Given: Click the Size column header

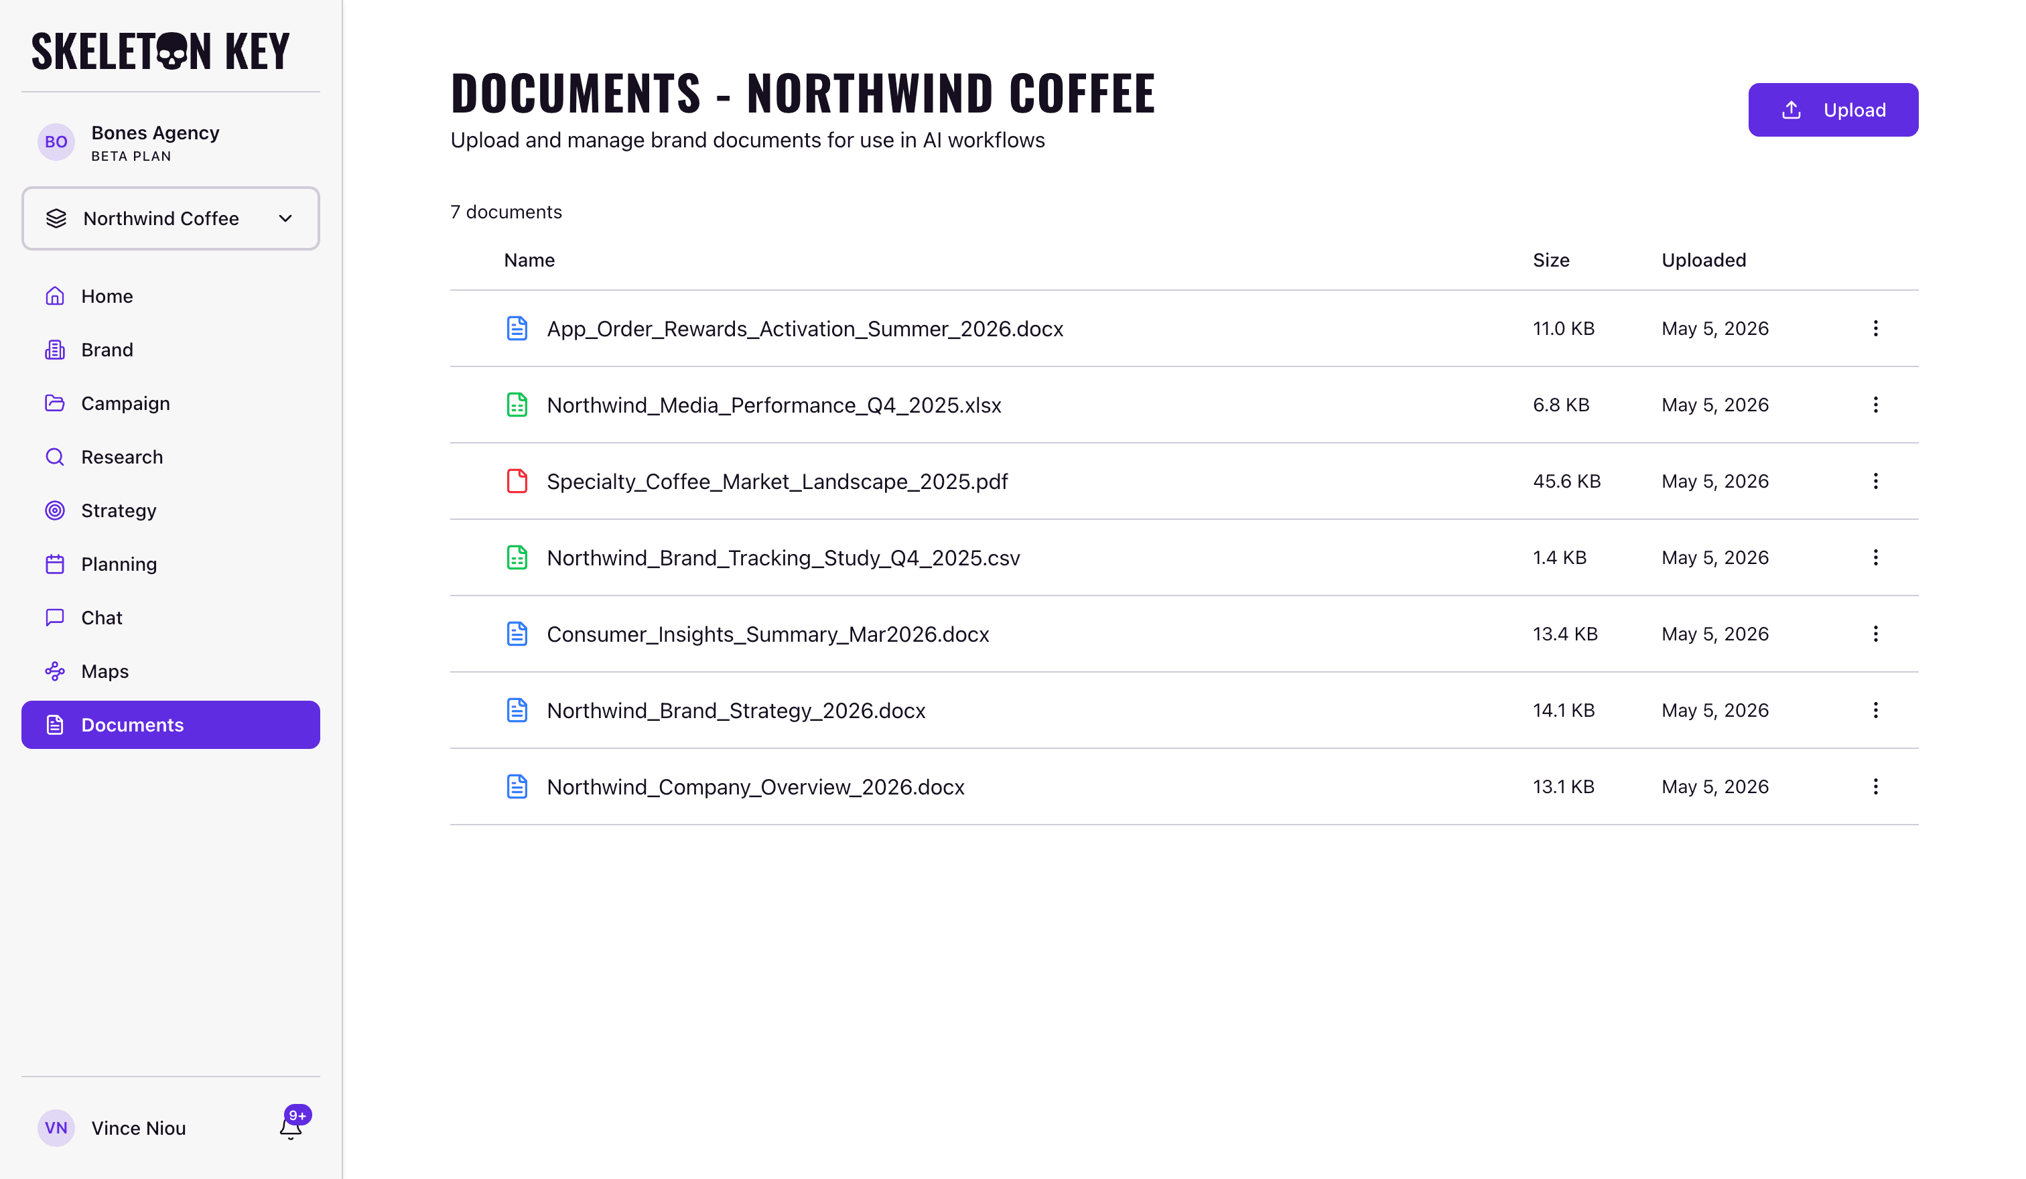Looking at the screenshot, I should (x=1551, y=261).
